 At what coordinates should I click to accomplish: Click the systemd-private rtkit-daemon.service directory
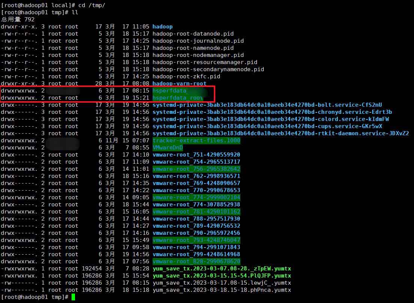click(280, 133)
